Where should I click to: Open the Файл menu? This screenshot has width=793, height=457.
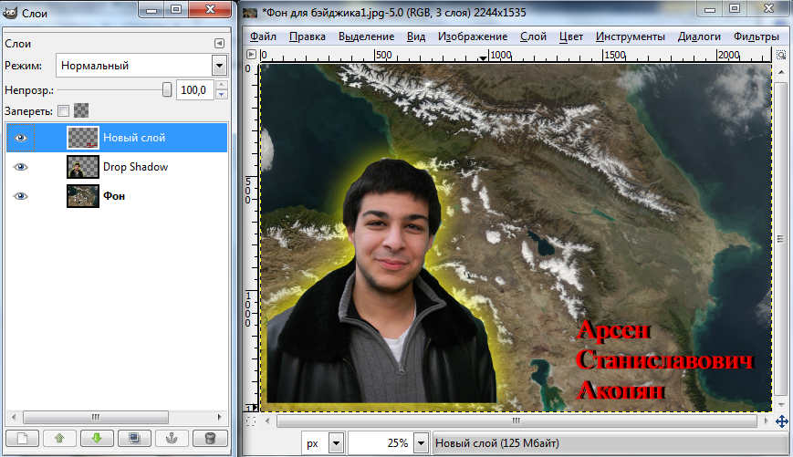click(x=263, y=36)
